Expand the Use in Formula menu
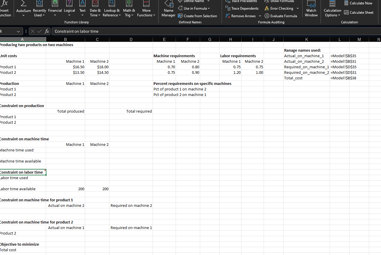 click(x=194, y=8)
